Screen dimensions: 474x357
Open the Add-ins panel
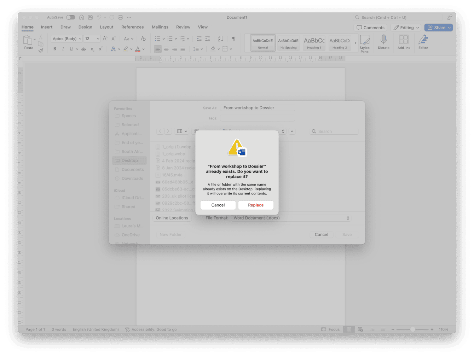click(404, 42)
